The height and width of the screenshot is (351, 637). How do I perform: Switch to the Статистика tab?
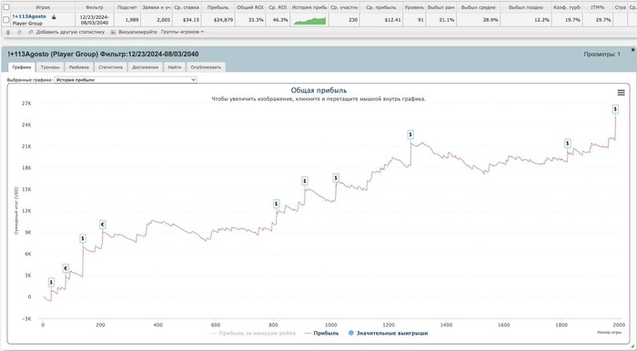110,67
